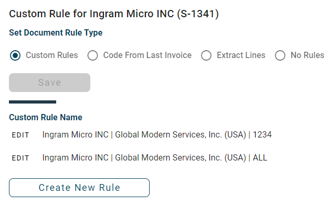This screenshot has width=335, height=206.
Task: Open the Ingram Micro rule name ending in ALL
Action: 155,158
